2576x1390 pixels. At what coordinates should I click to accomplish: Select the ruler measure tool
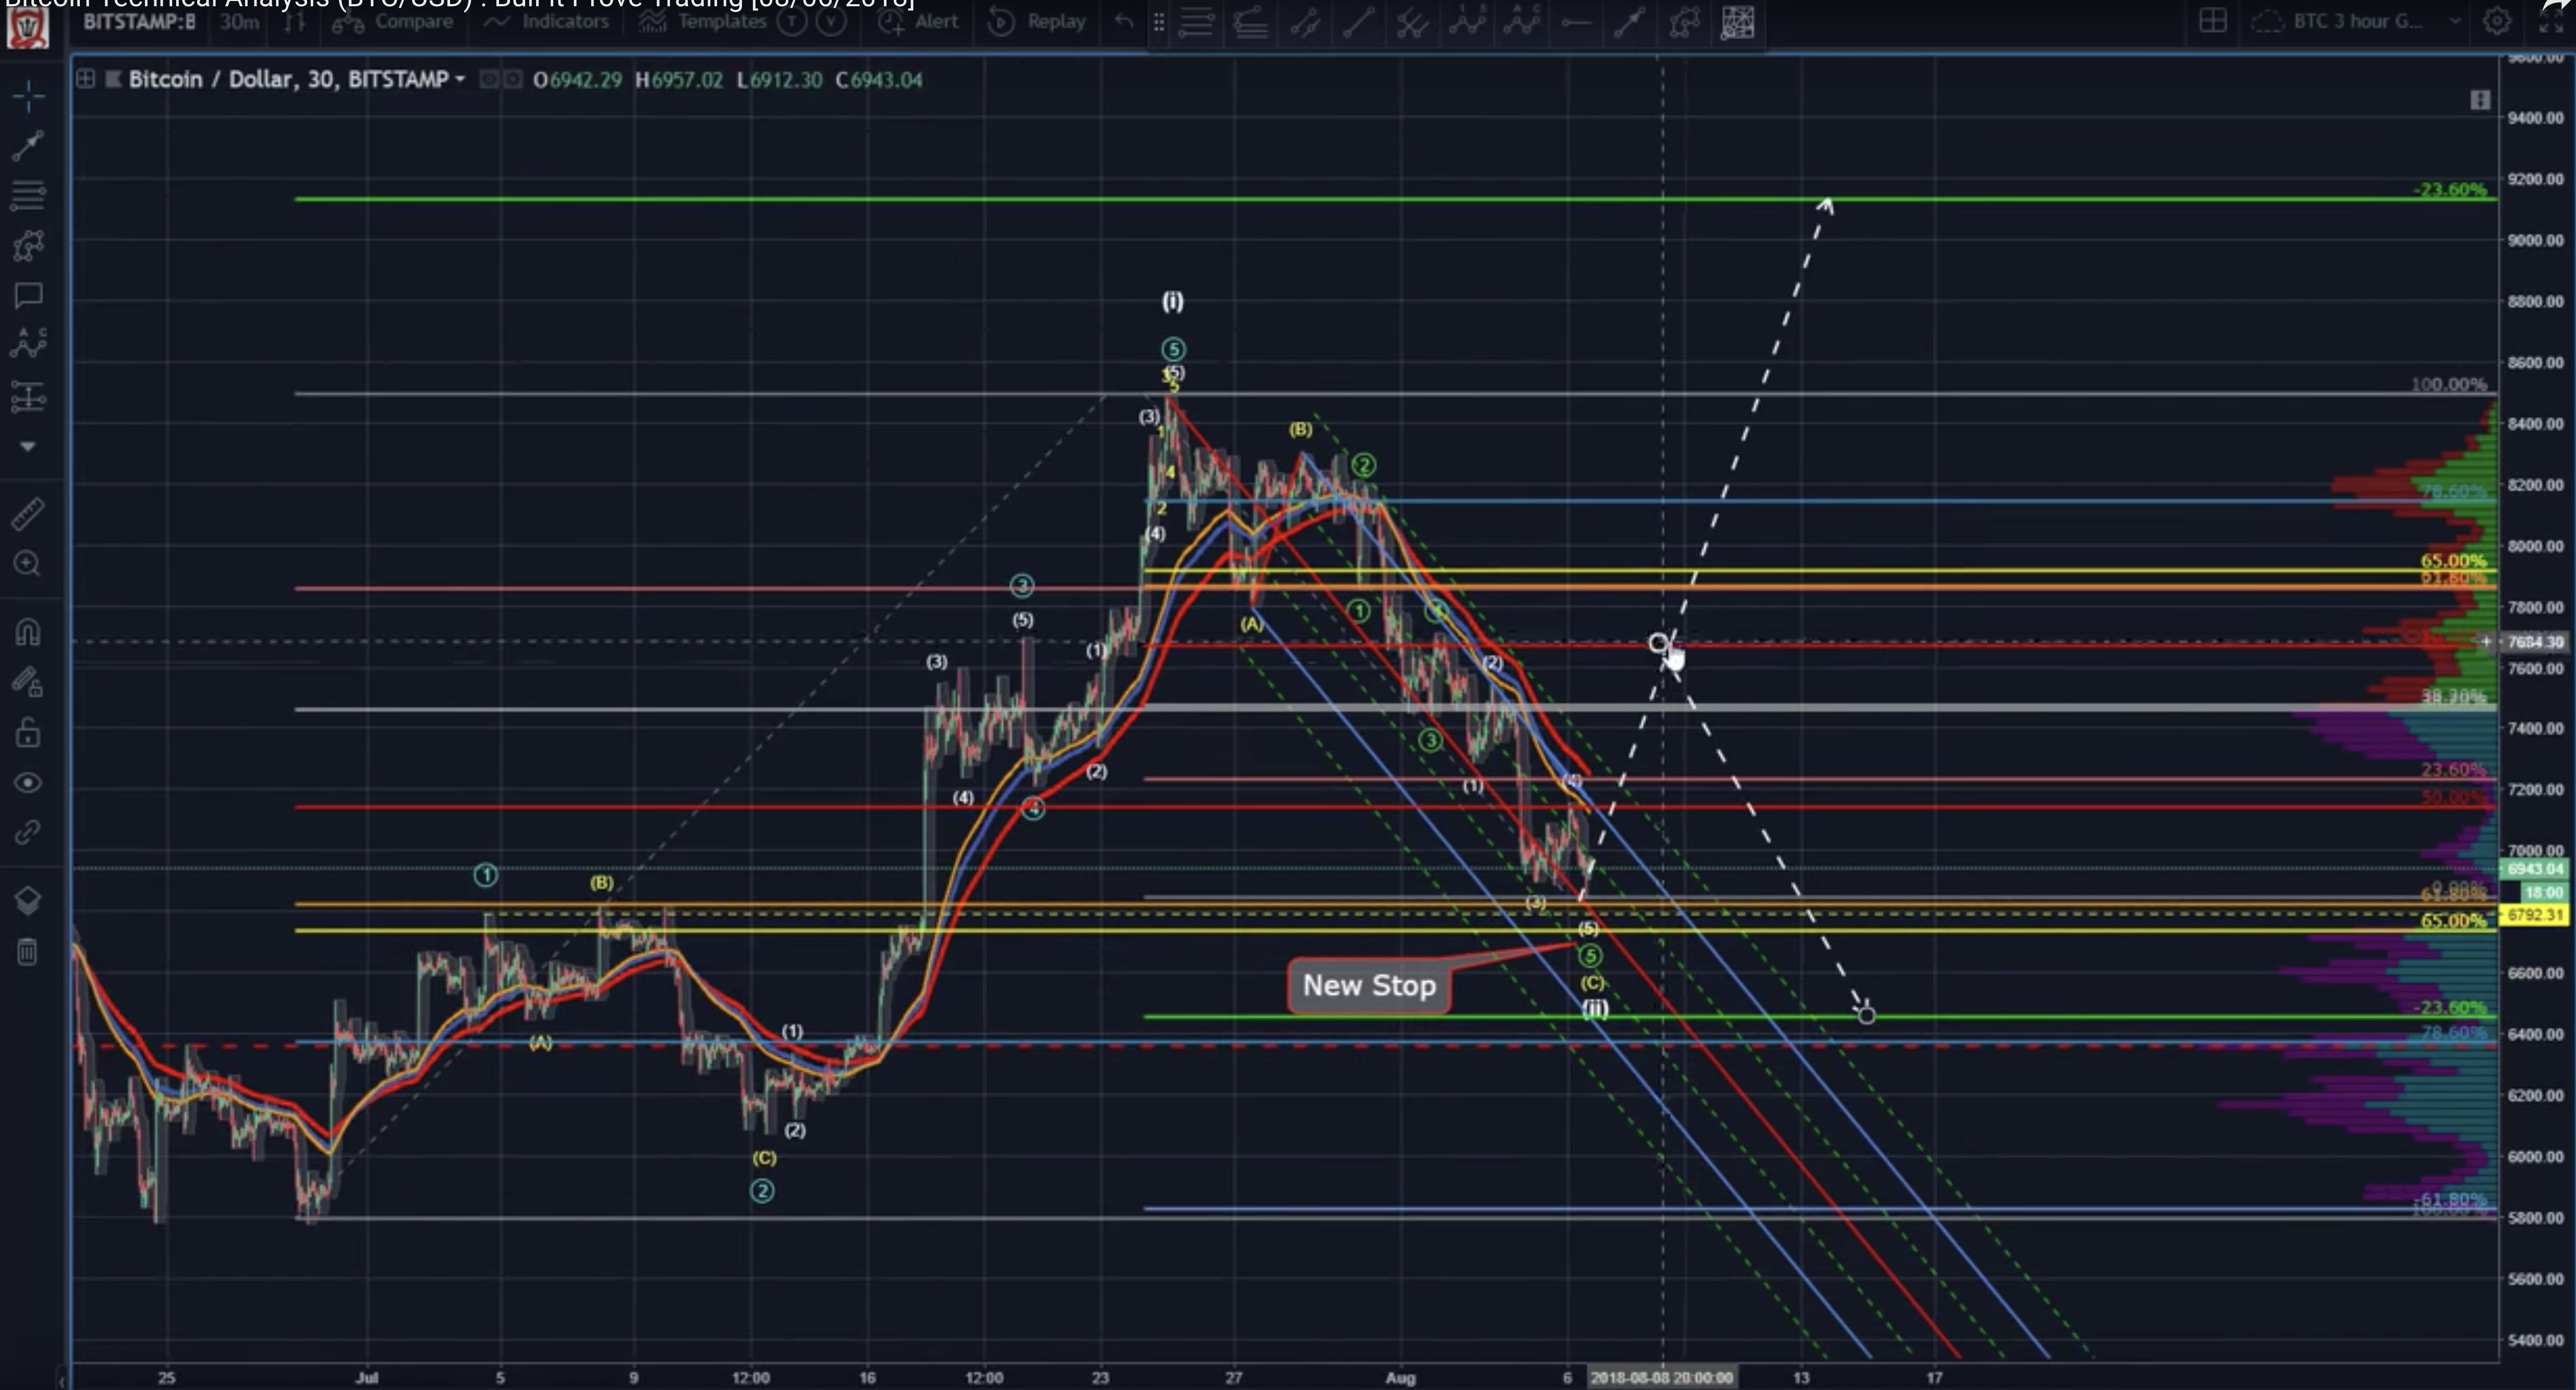[x=28, y=513]
